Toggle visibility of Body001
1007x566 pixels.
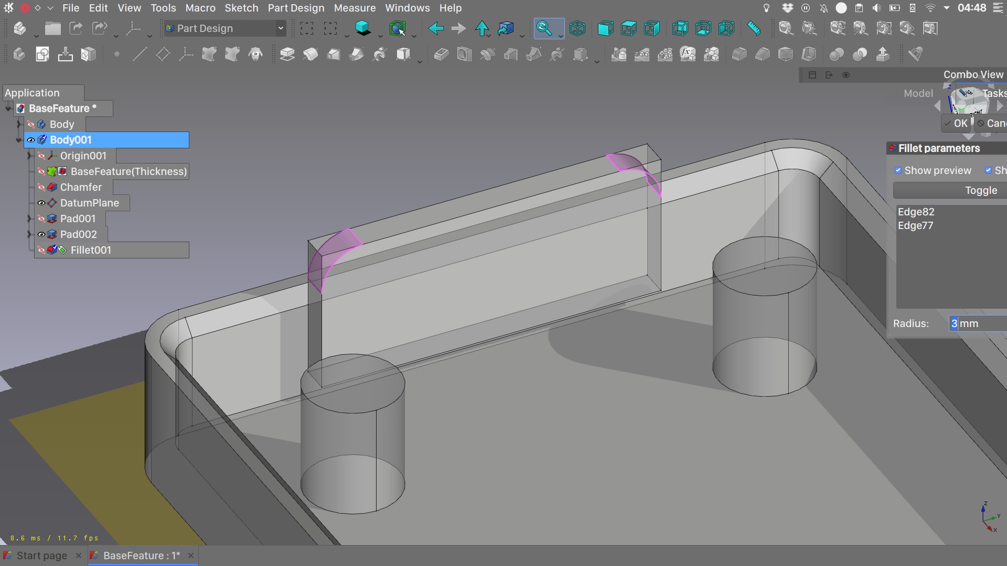tap(30, 140)
